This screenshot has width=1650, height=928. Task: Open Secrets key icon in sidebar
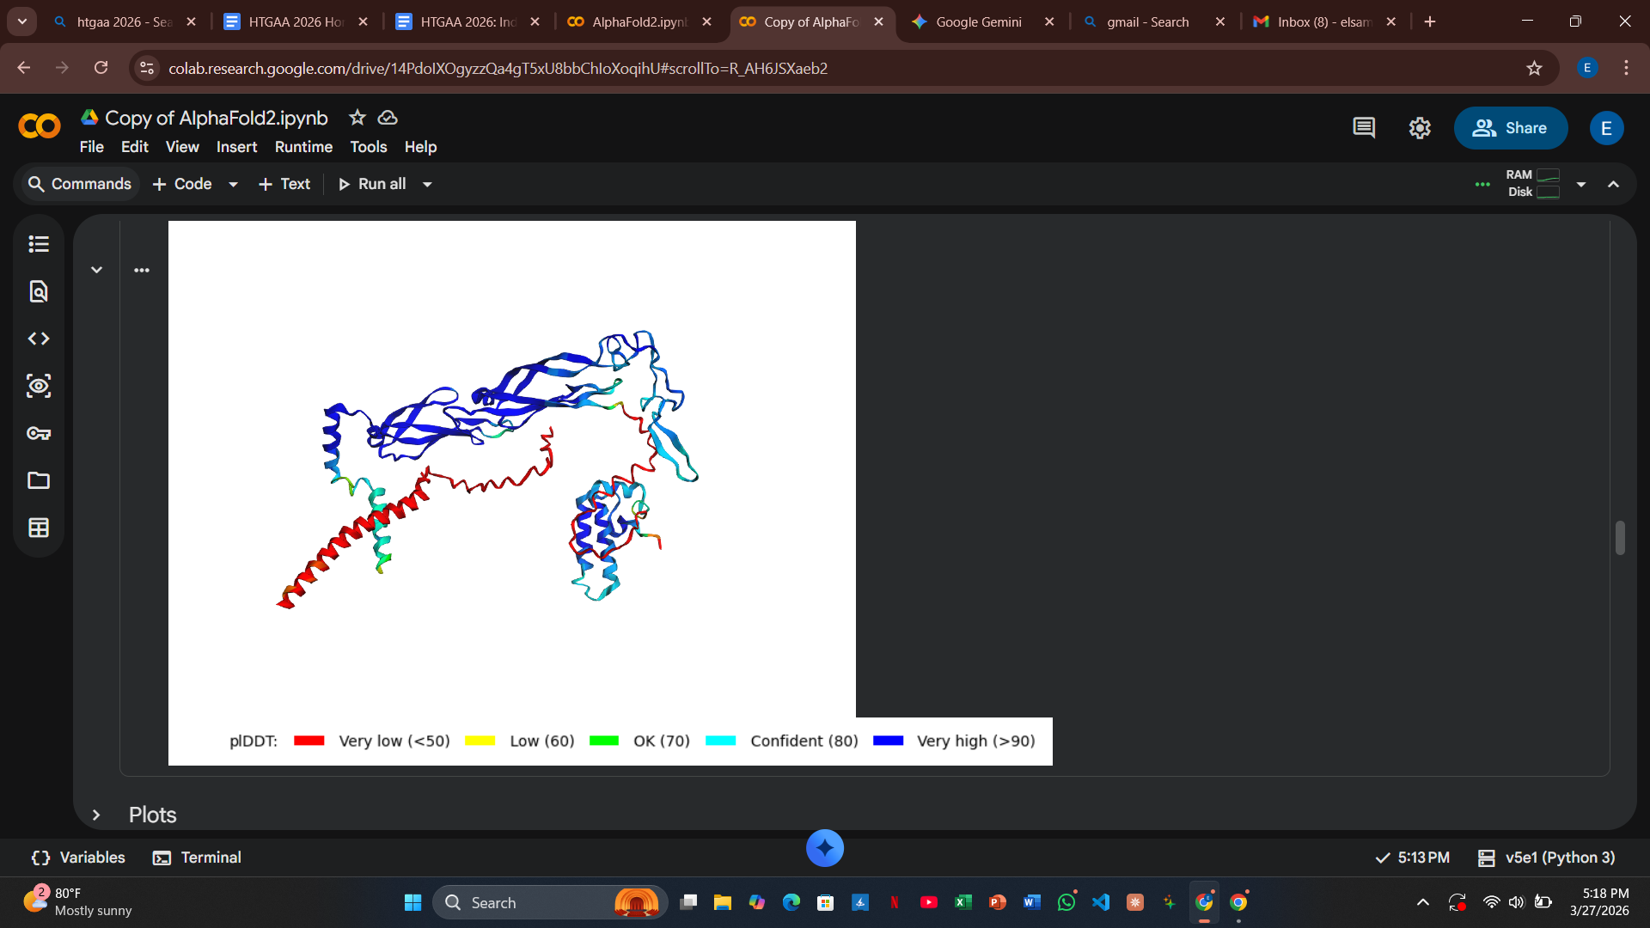[39, 433]
